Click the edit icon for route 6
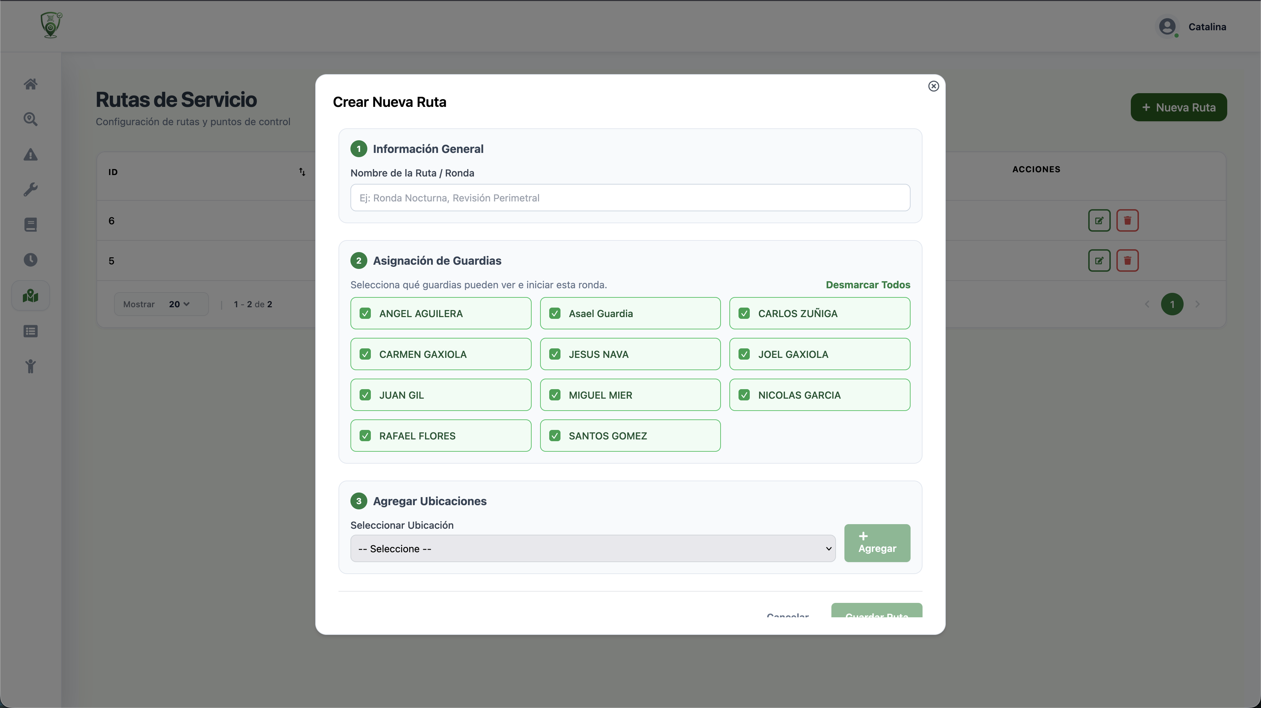The width and height of the screenshot is (1261, 708). click(x=1099, y=220)
